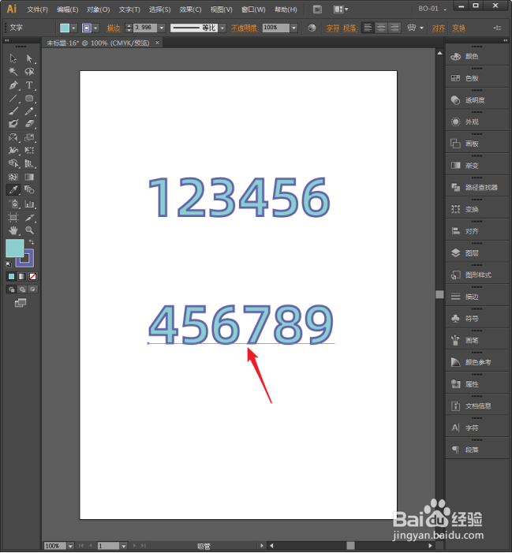Expand stroke weight dropdown
Viewport: 512px width, 553px height.
point(162,28)
